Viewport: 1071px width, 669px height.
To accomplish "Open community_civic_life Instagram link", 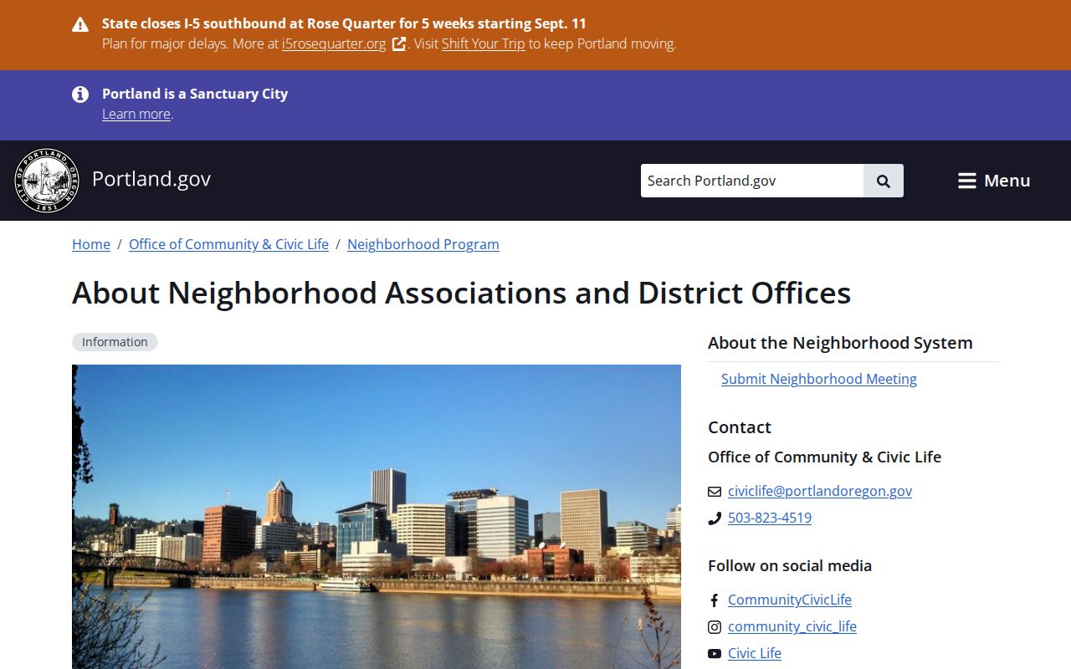I will point(792,626).
